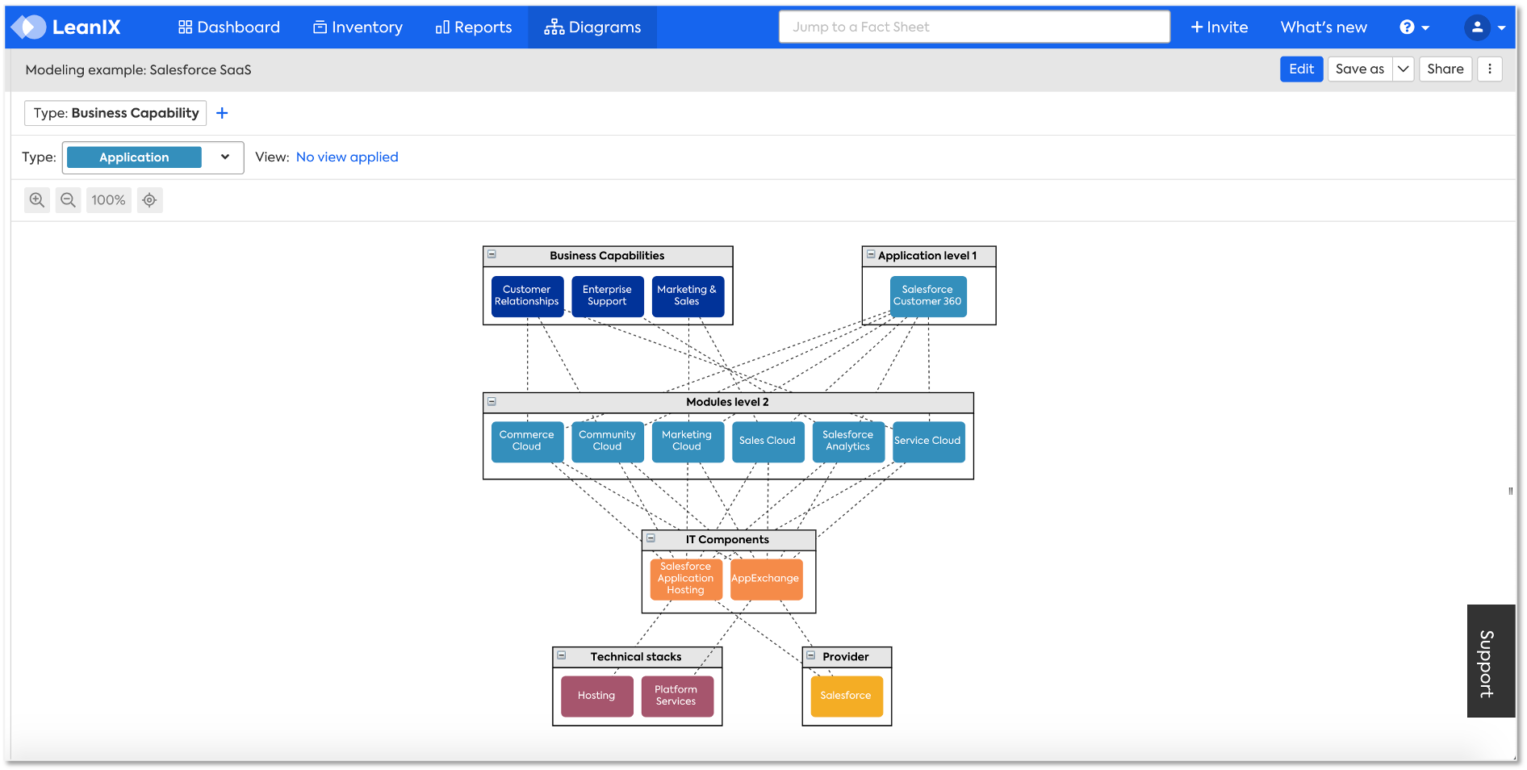Click the IT Components header title
1527x770 pixels.
(727, 540)
